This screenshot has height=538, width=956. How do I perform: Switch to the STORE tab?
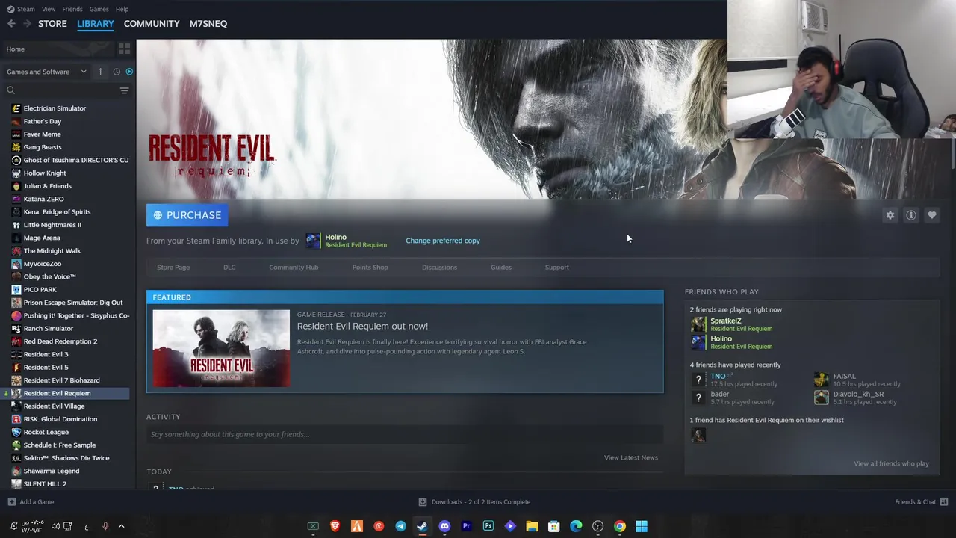pos(52,24)
